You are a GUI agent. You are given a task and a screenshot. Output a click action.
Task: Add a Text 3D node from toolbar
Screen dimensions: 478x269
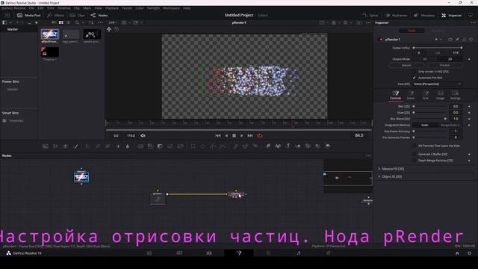pos(288,146)
